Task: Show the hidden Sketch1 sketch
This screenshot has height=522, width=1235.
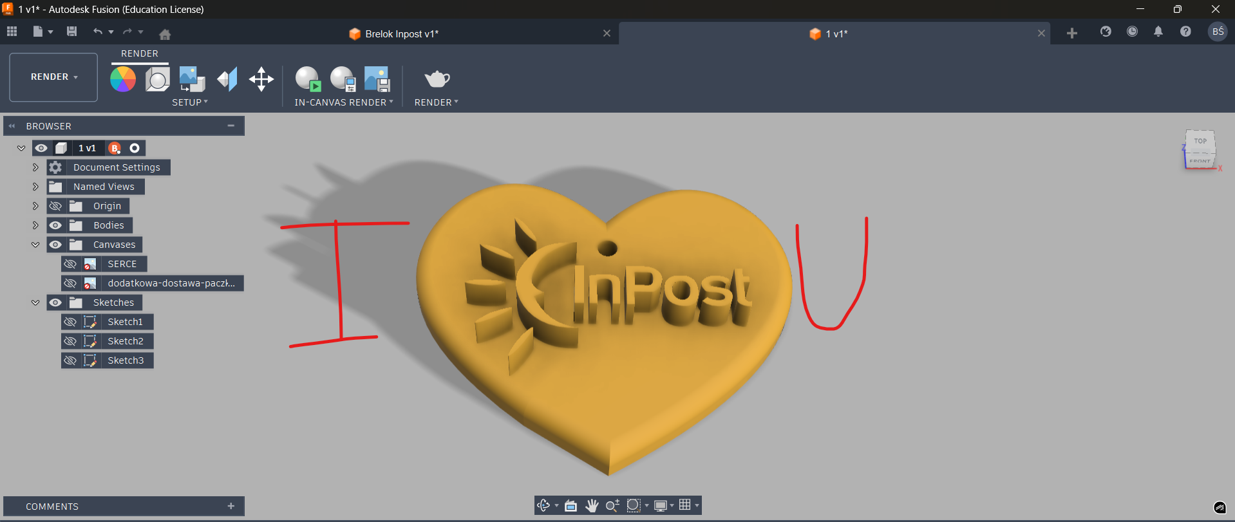Action: tap(71, 322)
